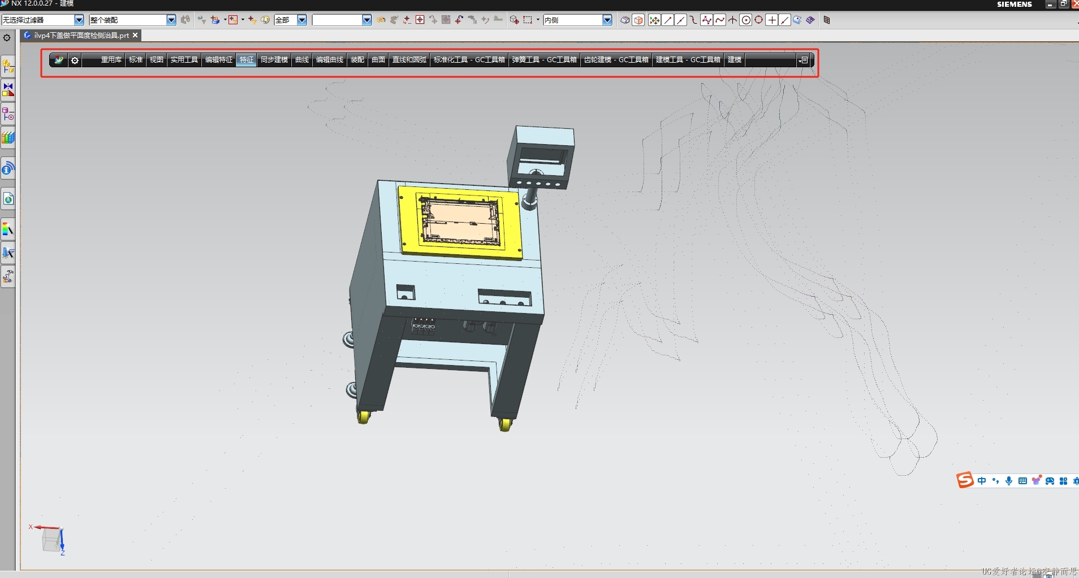This screenshot has height=578, width=1079.
Task: Open the Part Navigator sidebar tab
Action: [8, 114]
